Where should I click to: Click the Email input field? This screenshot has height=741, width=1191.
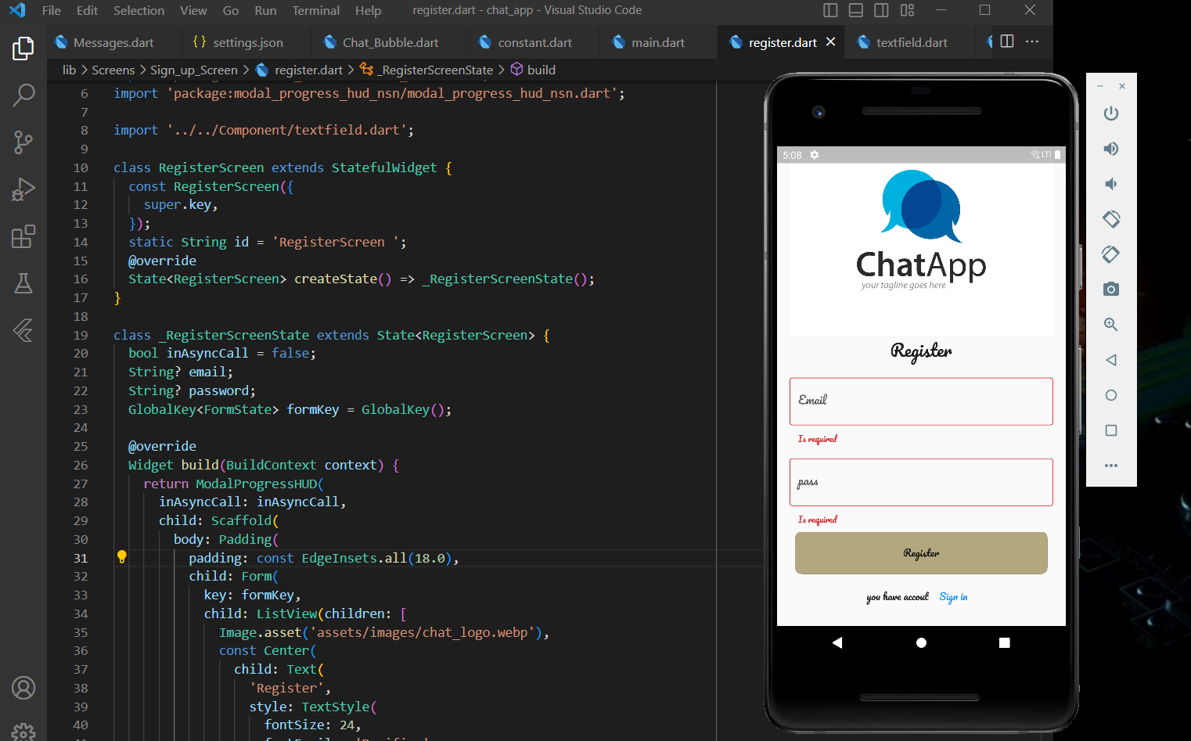tap(920, 401)
